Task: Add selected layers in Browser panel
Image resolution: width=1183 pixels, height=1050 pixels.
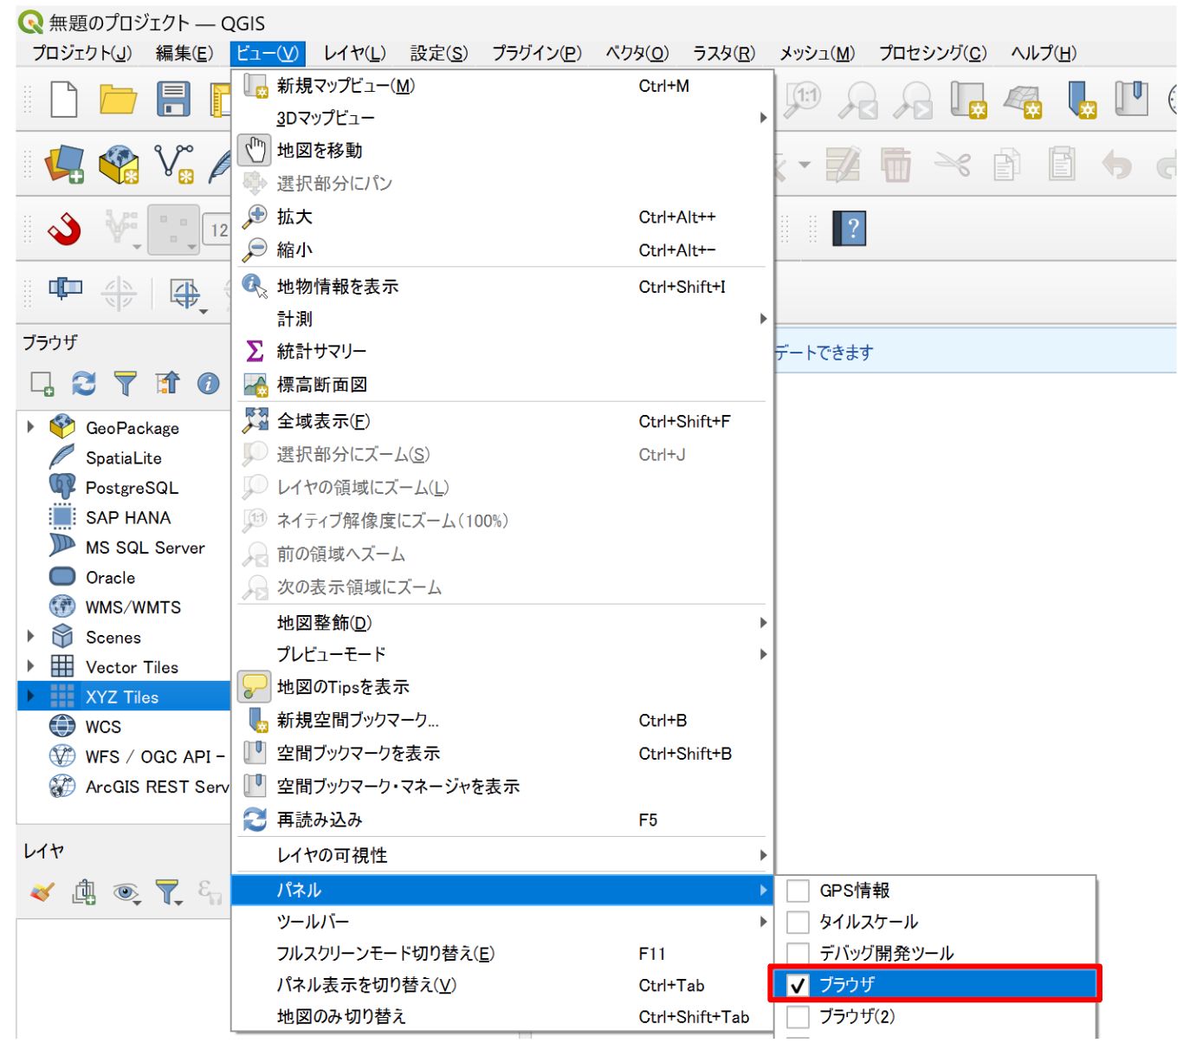Action: [42, 383]
